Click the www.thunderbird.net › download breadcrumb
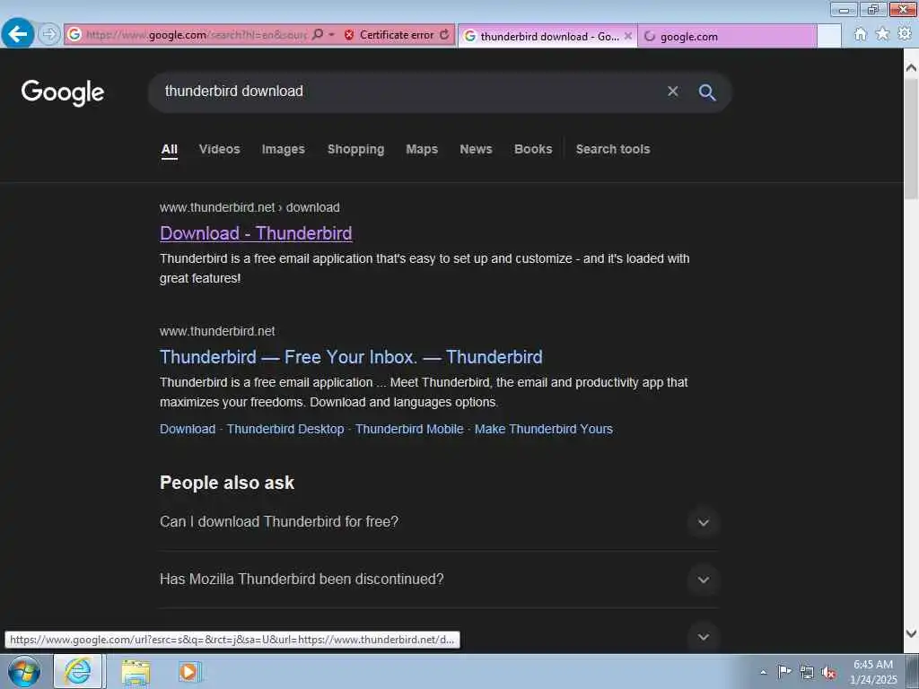The height and width of the screenshot is (689, 919). [x=249, y=207]
